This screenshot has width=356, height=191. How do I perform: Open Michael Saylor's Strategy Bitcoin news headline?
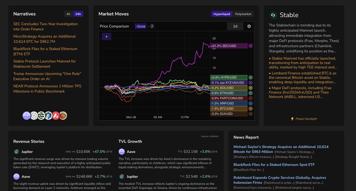[281, 149]
